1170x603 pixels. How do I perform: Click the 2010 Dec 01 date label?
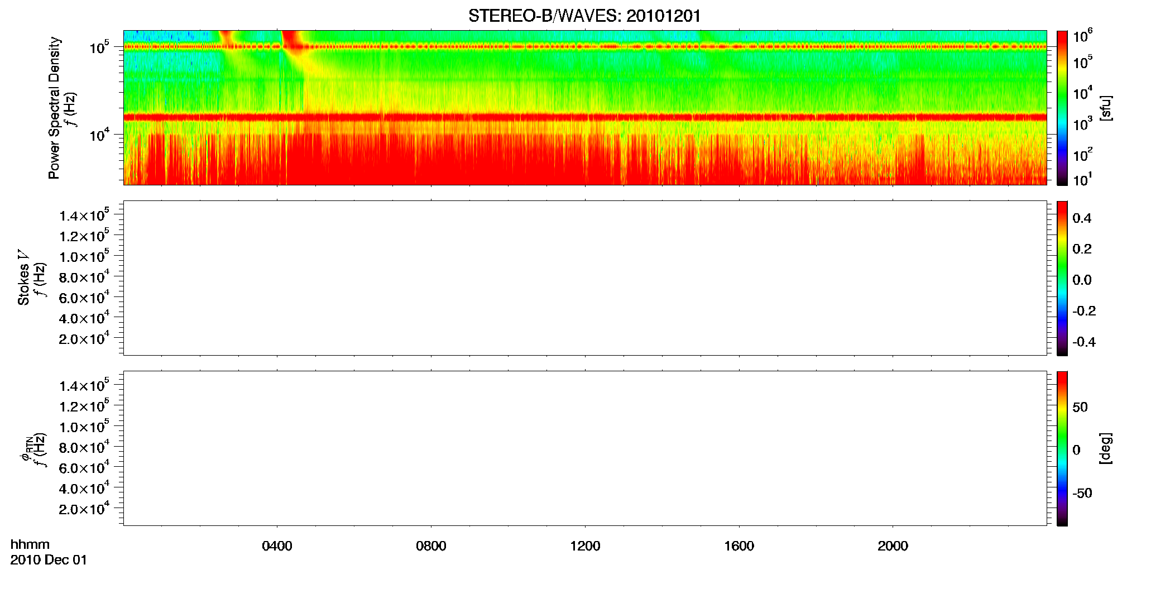click(49, 560)
